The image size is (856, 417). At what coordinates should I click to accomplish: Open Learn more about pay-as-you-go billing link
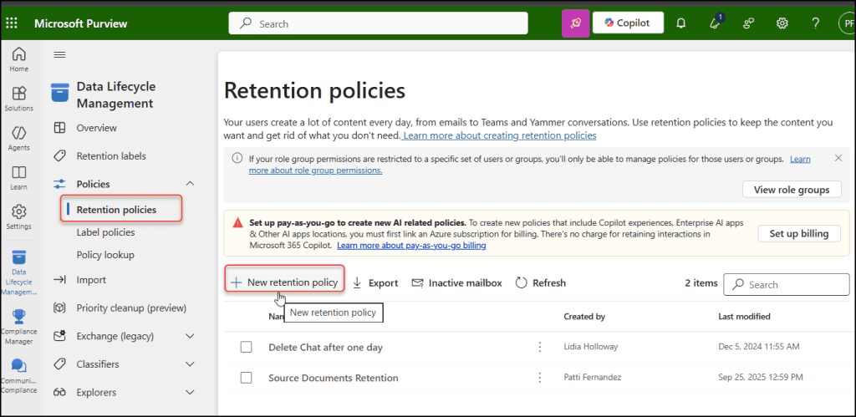tap(411, 246)
